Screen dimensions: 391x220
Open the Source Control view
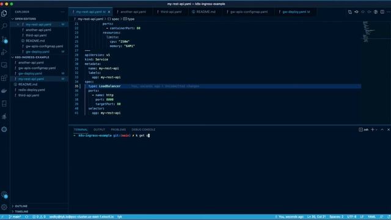4,39
